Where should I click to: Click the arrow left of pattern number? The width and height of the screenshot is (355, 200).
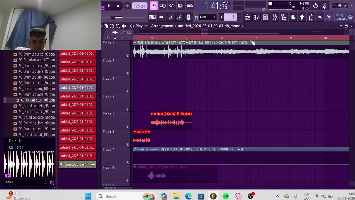221,17
